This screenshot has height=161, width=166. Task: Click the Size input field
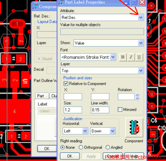point(73,110)
